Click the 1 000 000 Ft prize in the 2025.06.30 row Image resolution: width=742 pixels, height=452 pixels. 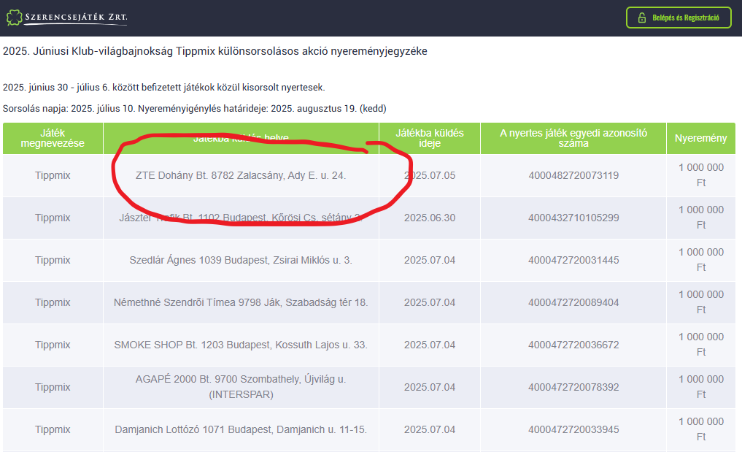[x=701, y=218]
